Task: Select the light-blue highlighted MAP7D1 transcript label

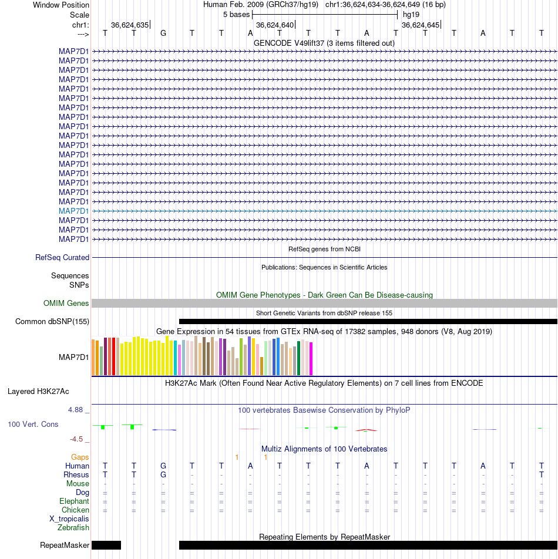Action: click(74, 211)
